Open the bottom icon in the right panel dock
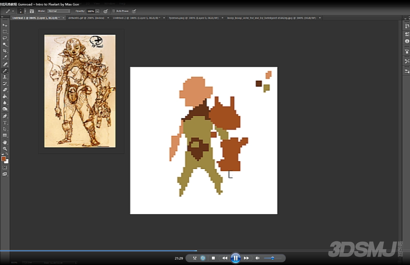Screen dimensions: 410x265 coord(407,71)
